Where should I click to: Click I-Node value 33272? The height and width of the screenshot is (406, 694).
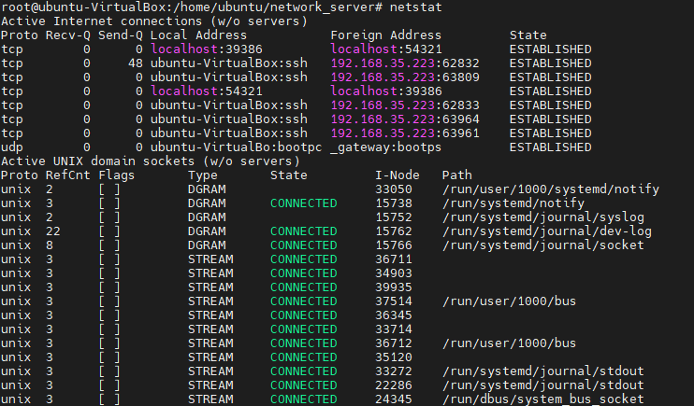click(394, 371)
